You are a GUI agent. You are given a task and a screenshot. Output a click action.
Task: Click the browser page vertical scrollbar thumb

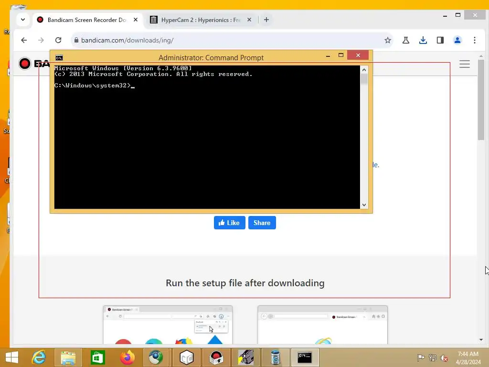tap(481, 100)
